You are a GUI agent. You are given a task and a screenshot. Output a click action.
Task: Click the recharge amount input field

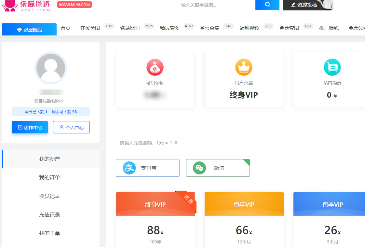(x=240, y=143)
